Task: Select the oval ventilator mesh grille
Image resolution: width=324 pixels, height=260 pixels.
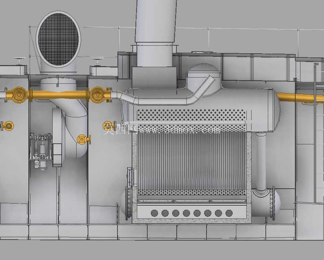Action: (x=59, y=39)
